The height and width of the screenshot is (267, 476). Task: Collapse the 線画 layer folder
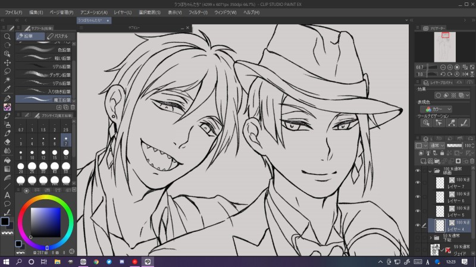(x=430, y=171)
